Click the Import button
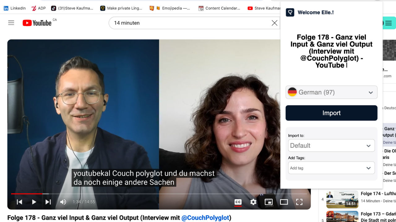Screen dimensions: 396x222 tap(331, 113)
